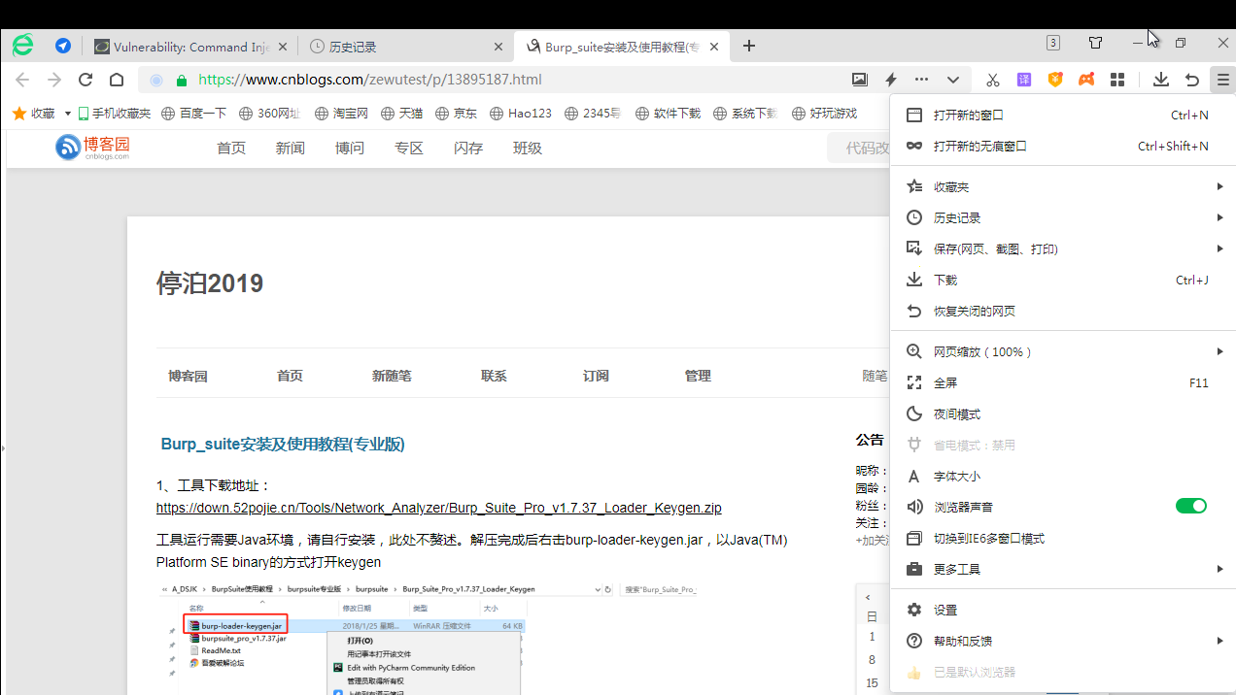Screen dimensions: 1236x695
Task: Expand the 网页缩放 (100%) submenu
Action: [x=1062, y=351]
